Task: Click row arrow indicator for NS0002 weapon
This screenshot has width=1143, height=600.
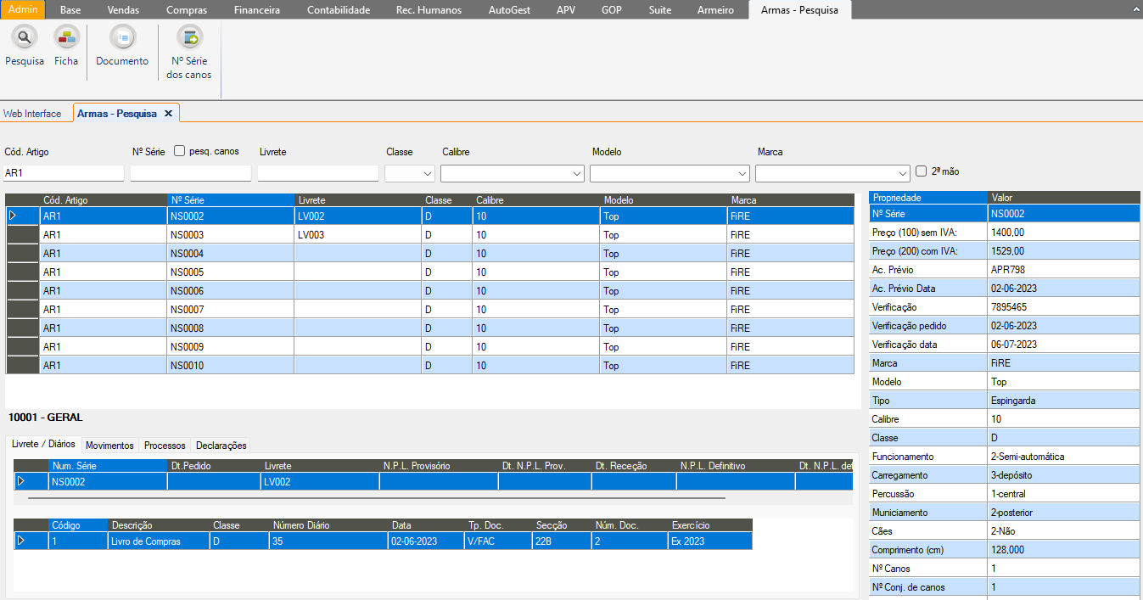Action: 14,216
